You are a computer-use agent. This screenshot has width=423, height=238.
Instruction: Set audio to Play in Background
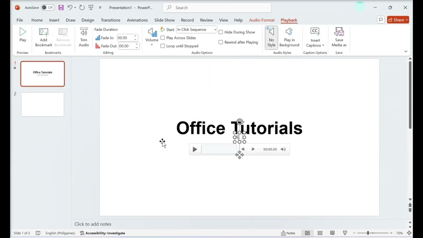click(289, 37)
